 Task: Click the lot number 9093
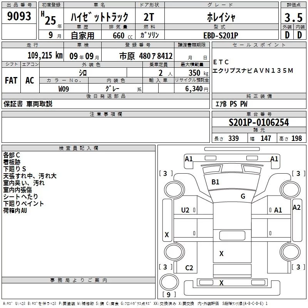pos(19,16)
